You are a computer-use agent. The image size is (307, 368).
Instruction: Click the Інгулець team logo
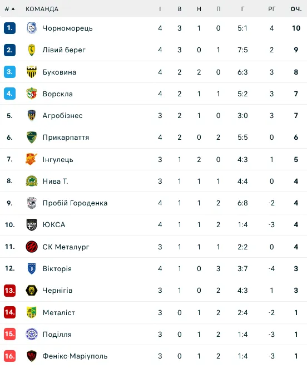pyautogui.click(x=32, y=159)
